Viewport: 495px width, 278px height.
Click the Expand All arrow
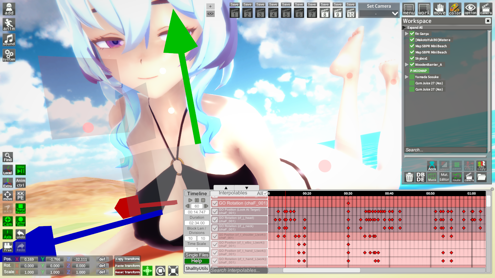[x=404, y=27]
